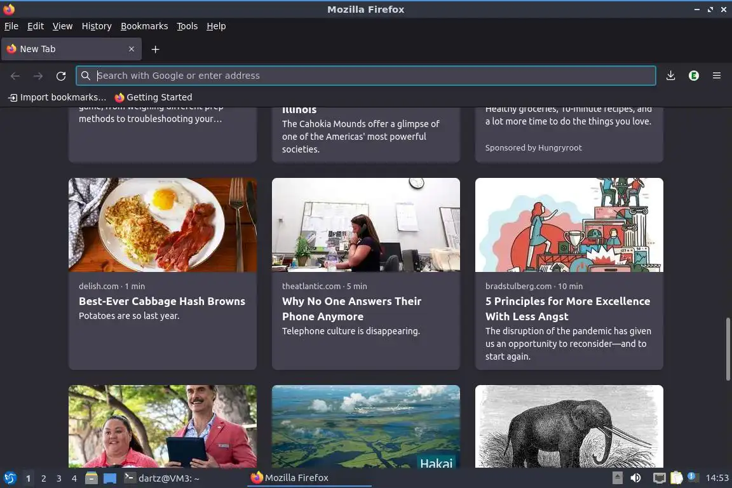Click Import bookmarks in the bookmarks toolbar
732x488 pixels.
57,97
